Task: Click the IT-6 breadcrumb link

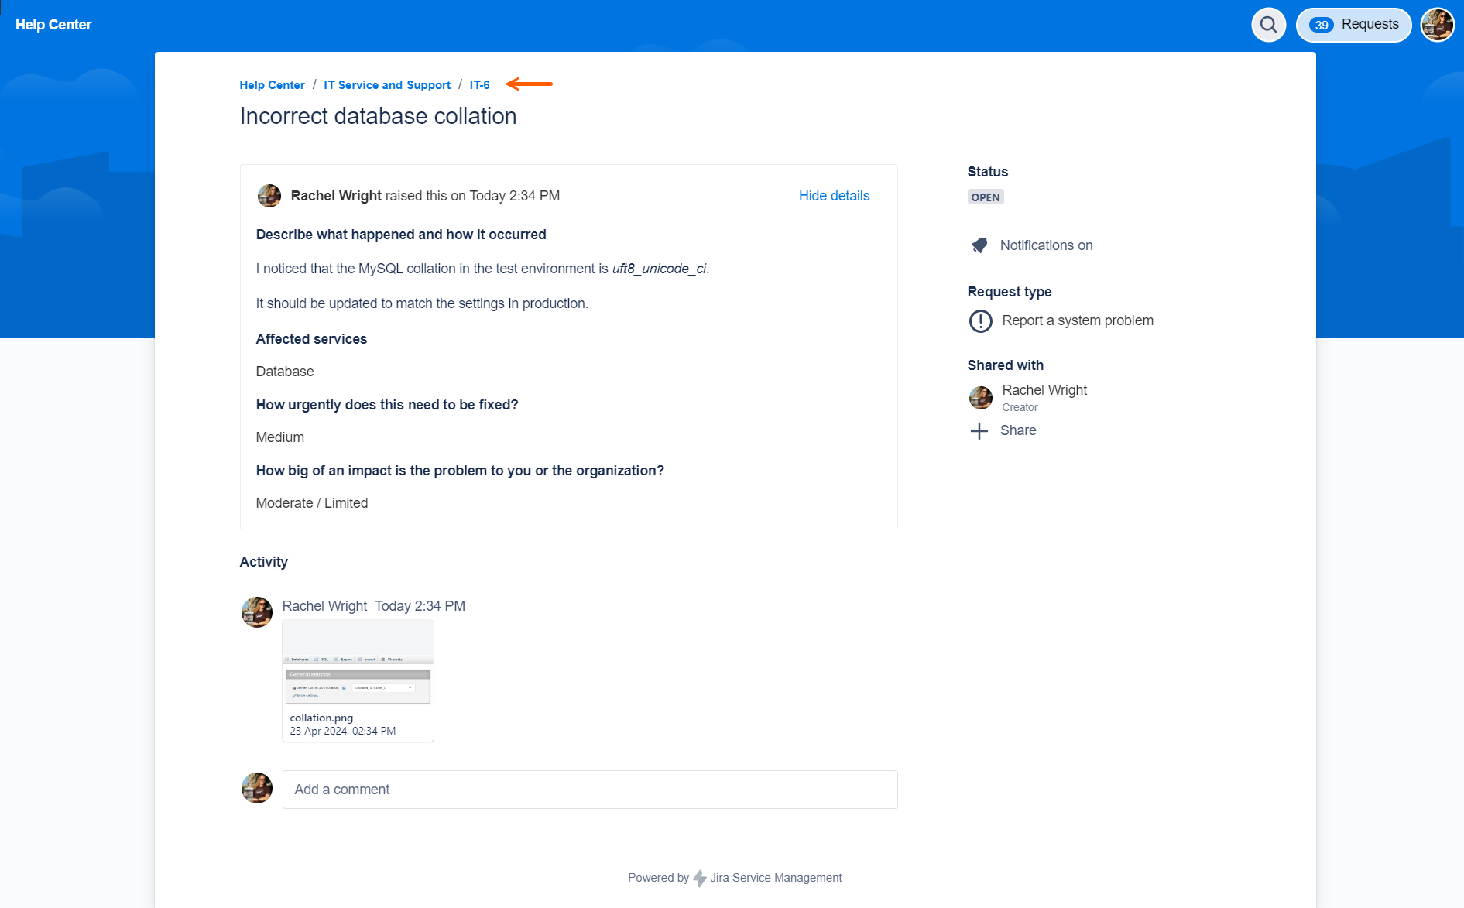Action: pyautogui.click(x=479, y=85)
